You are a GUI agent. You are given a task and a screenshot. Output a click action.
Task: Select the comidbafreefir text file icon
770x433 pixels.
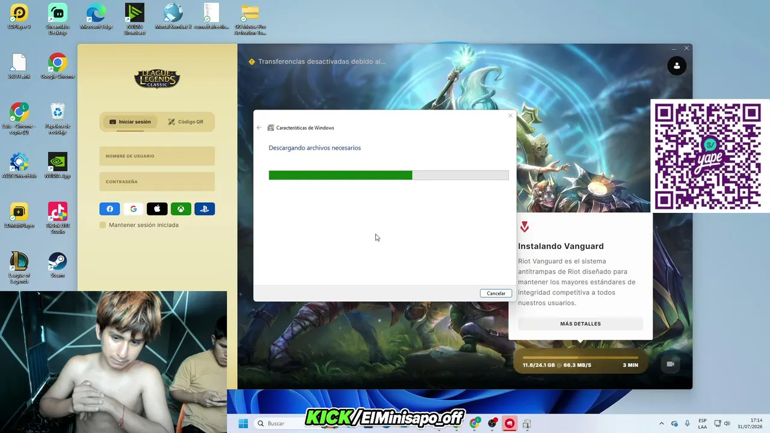(x=212, y=17)
